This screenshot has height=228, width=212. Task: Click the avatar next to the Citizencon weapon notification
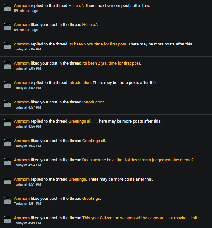[x=8, y=220]
